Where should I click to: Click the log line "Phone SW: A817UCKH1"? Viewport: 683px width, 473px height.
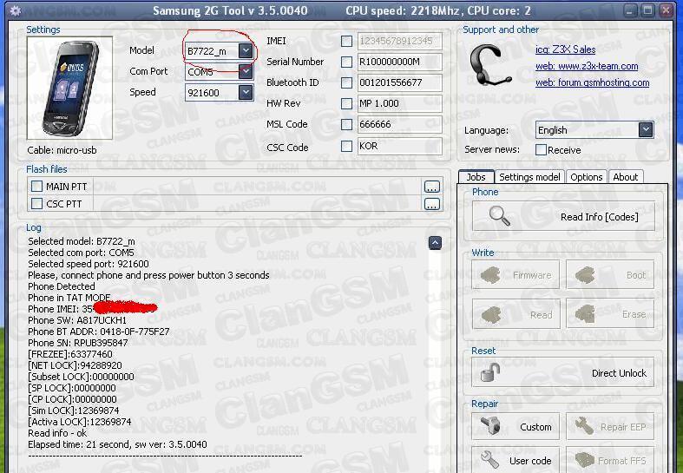(x=77, y=320)
